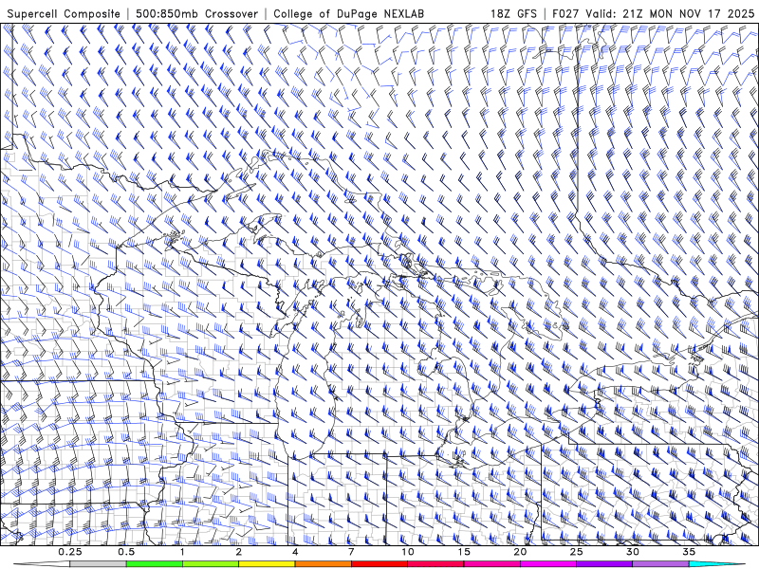759x569 pixels.
Task: Click the "10" legend label
Action: coord(408,552)
